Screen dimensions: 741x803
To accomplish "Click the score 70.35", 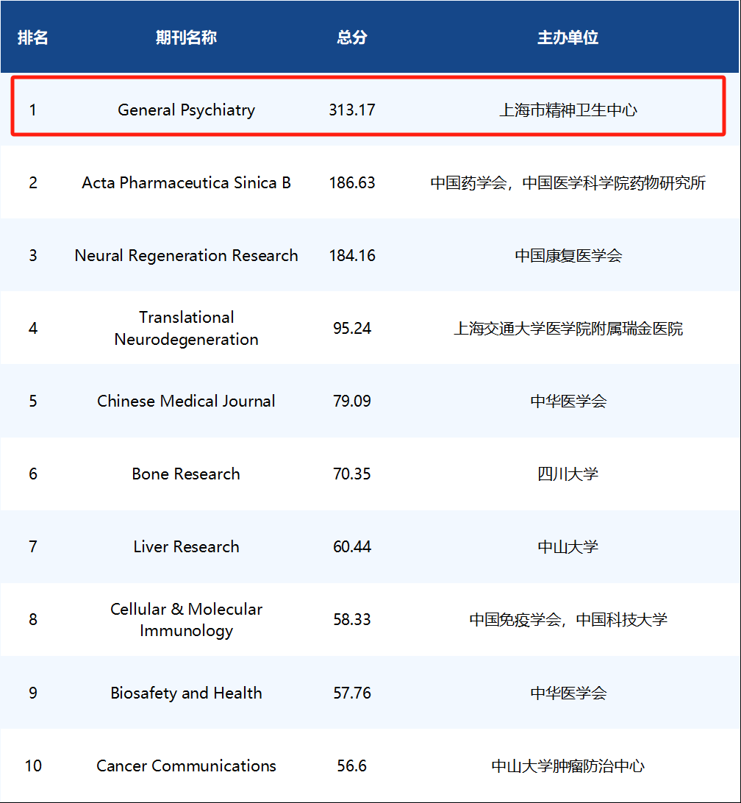I will point(352,474).
